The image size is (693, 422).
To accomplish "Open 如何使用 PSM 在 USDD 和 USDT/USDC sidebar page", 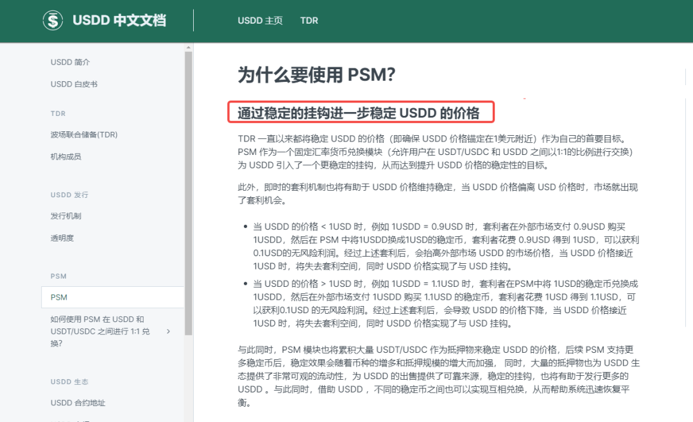I will (x=100, y=331).
